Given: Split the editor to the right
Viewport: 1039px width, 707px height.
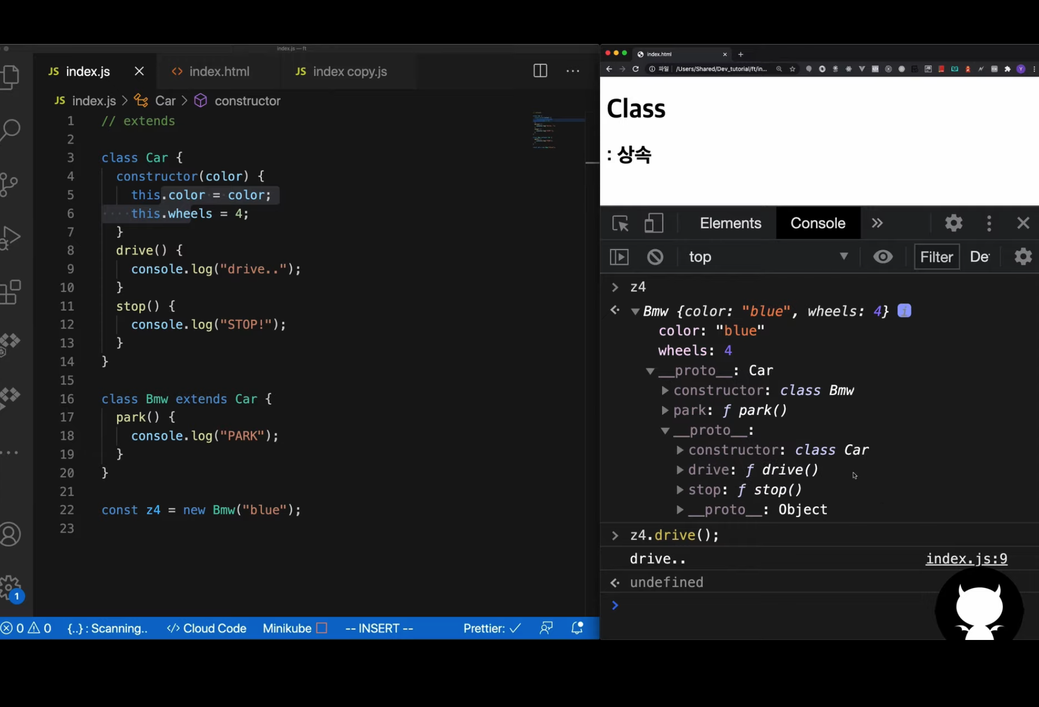Looking at the screenshot, I should pos(540,71).
